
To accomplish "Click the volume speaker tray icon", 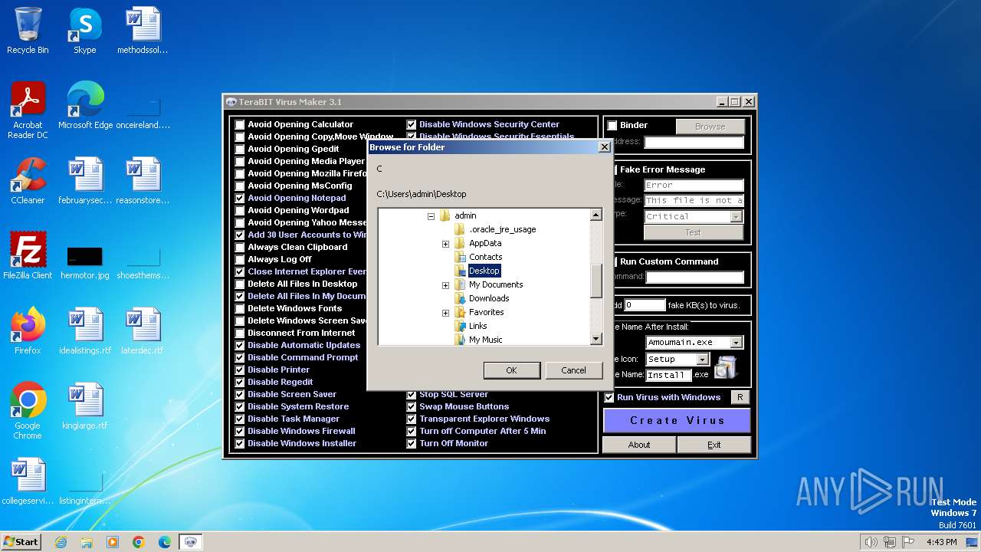I will [871, 542].
